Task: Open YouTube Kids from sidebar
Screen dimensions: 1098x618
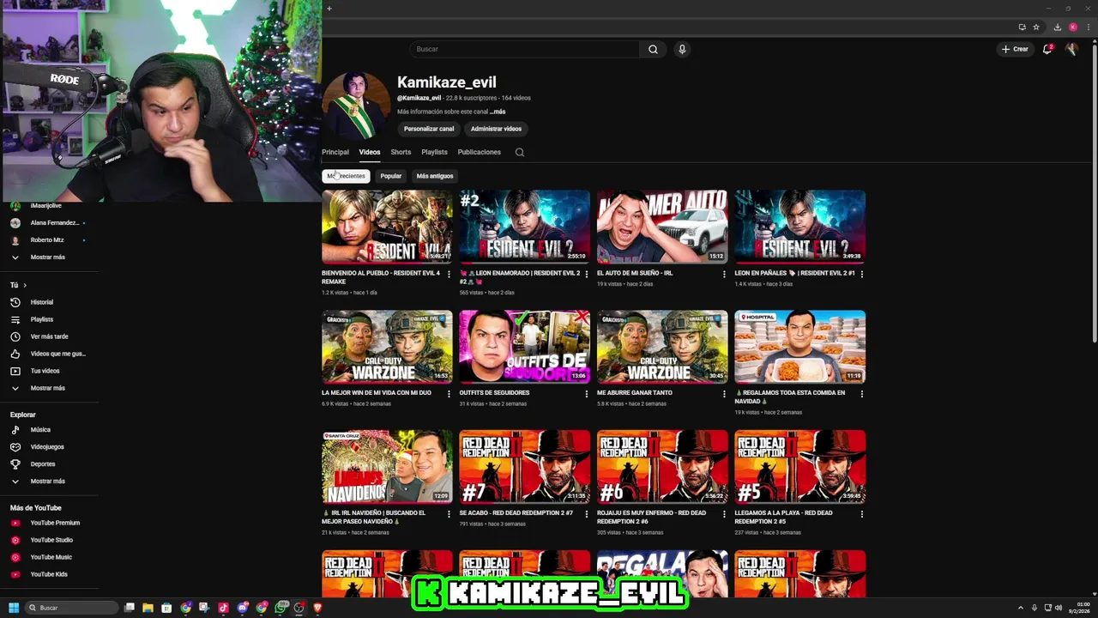Action: (x=48, y=574)
